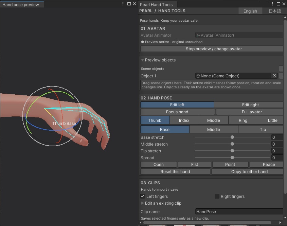The height and width of the screenshot is (226, 287).
Task: Apply the Open hand preset
Action: point(159,164)
